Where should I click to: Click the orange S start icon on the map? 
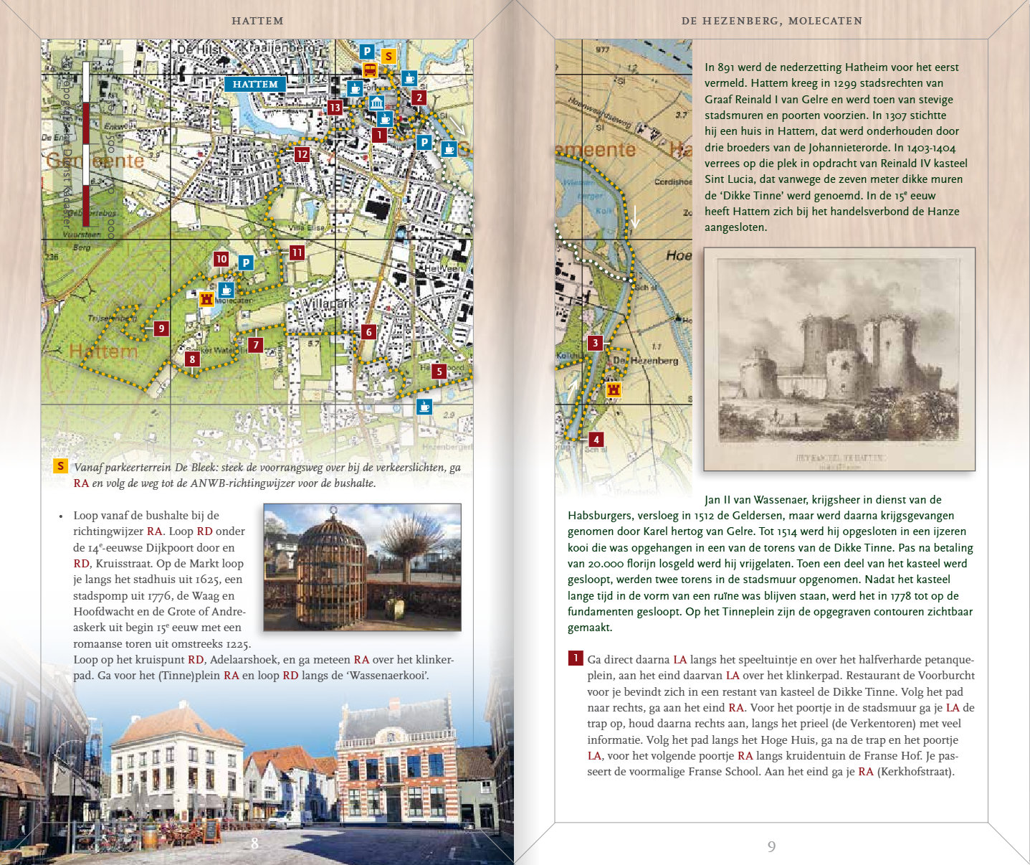click(x=388, y=56)
